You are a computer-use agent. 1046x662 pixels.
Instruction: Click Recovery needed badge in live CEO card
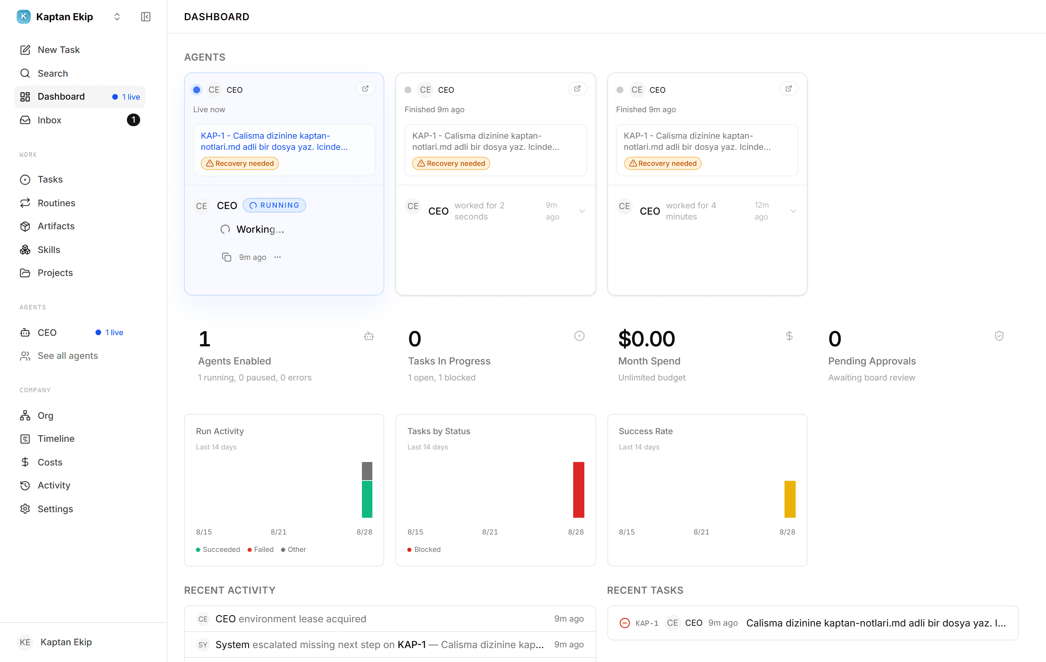tap(240, 163)
